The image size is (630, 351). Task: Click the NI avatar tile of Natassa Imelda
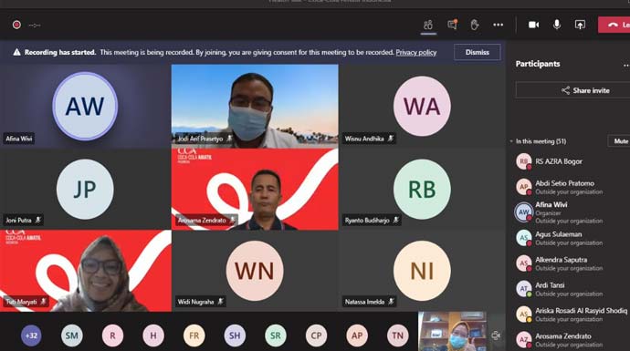pyautogui.click(x=422, y=271)
